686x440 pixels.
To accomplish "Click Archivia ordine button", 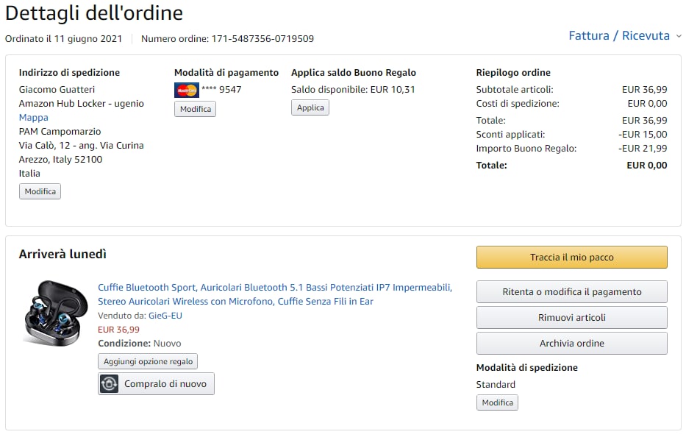I will click(x=571, y=344).
